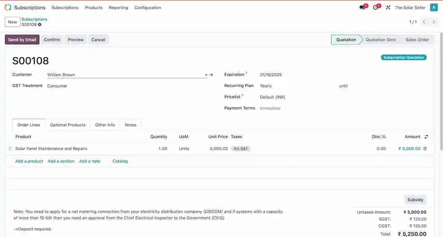Open customer record via arrow link
443x237 pixels.
tap(211, 75)
